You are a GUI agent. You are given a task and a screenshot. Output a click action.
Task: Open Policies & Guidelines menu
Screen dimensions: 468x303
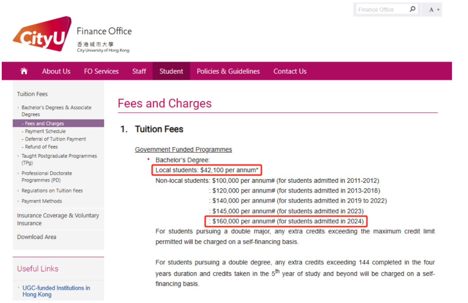[228, 71]
